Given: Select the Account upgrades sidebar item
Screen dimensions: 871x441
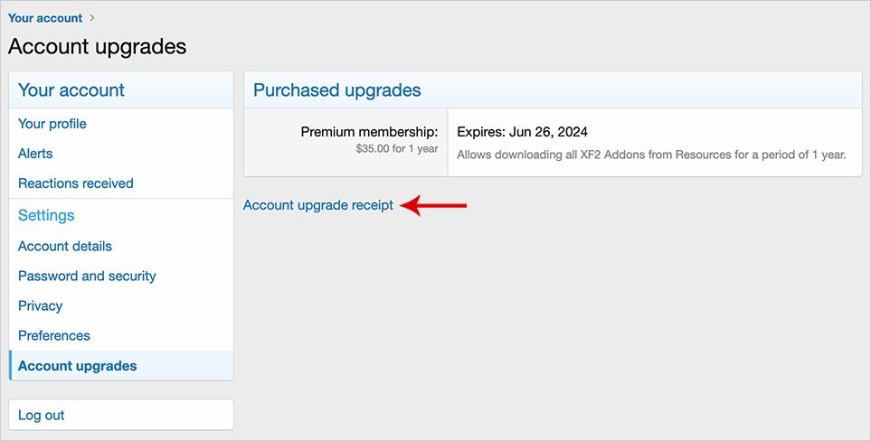Looking at the screenshot, I should (x=78, y=366).
